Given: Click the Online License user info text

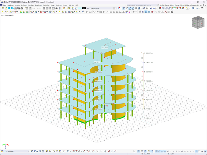Looking at the screenshot, I should [x=179, y=5].
